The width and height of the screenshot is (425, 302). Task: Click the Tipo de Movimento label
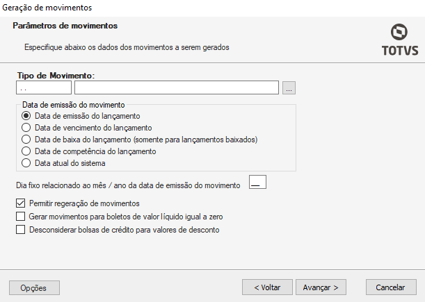55,74
